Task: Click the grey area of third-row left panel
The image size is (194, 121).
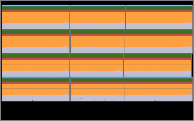Action: tap(36, 74)
